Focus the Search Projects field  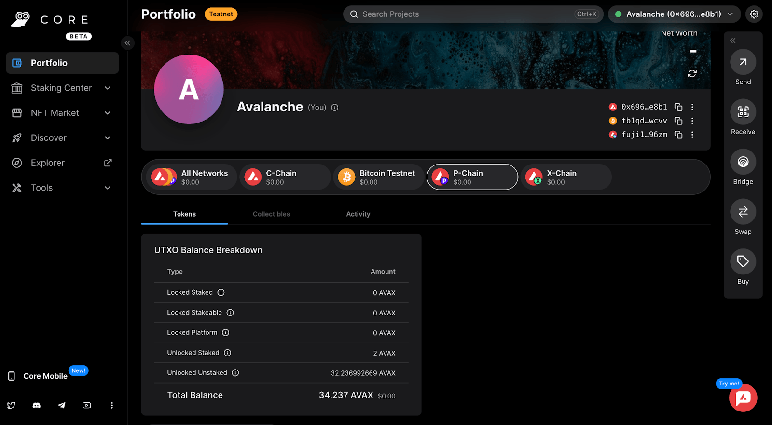pyautogui.click(x=473, y=14)
